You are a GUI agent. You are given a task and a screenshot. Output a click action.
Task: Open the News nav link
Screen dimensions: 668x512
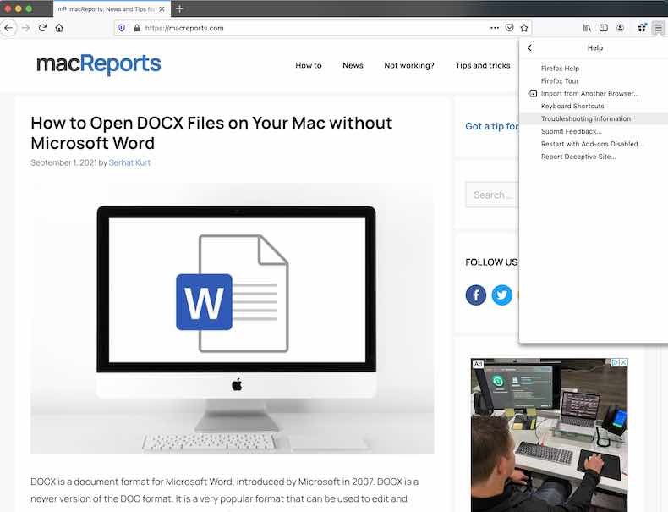353,65
